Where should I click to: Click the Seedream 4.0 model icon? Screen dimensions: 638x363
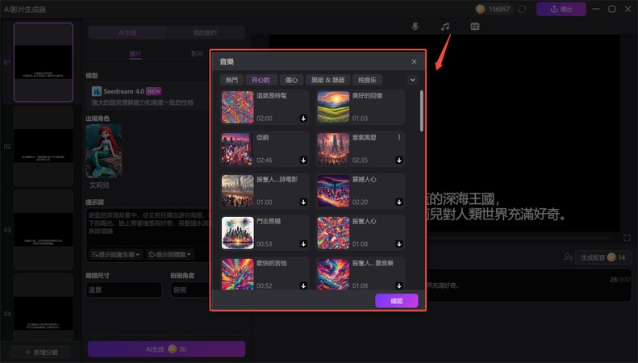(97, 91)
